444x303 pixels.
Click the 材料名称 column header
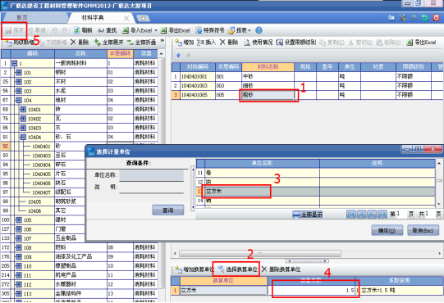[x=268, y=67]
